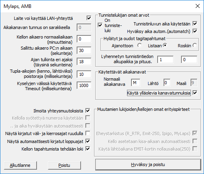Screen dimensions: 204x174
Task: Click the 'Lyhennetyn tunnistintiedon' pituus field
Action: tap(189, 60)
